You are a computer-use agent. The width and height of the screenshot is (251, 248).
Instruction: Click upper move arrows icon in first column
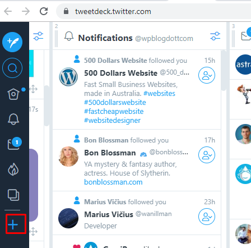pos(33,89)
